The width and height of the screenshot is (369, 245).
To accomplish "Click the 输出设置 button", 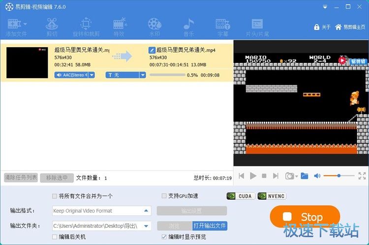I will pos(192,211).
